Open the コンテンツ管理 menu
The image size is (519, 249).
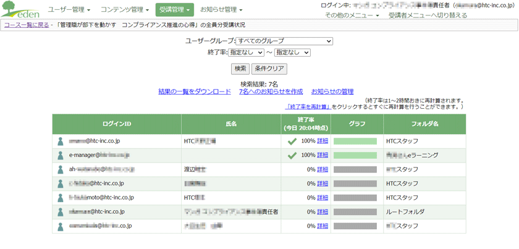pos(124,10)
